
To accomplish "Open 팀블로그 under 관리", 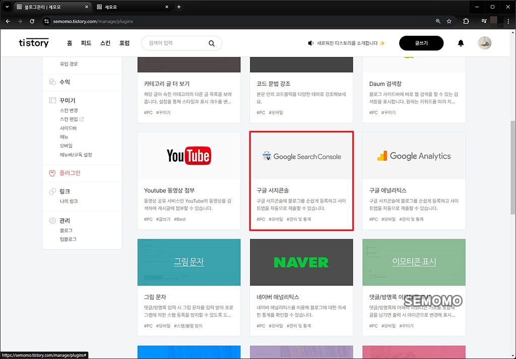I will (x=68, y=239).
